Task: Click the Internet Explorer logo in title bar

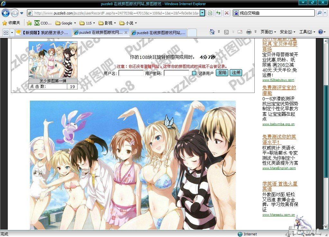Action: click(x=3, y=4)
